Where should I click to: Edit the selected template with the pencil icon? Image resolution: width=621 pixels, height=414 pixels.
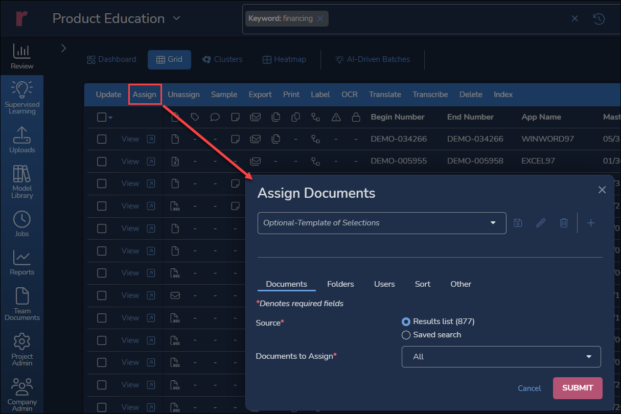(541, 223)
